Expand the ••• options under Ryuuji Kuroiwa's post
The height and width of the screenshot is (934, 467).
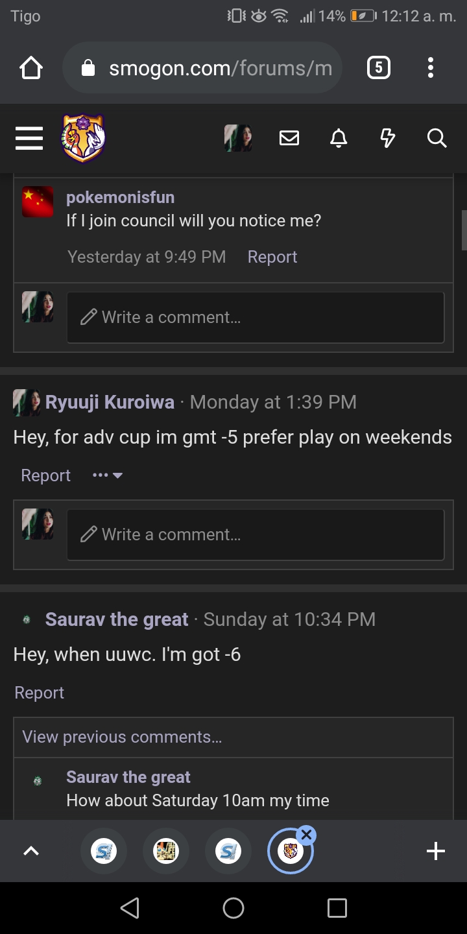click(x=107, y=475)
